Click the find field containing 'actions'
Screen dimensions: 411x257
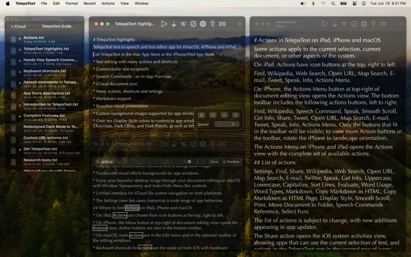(x=143, y=161)
